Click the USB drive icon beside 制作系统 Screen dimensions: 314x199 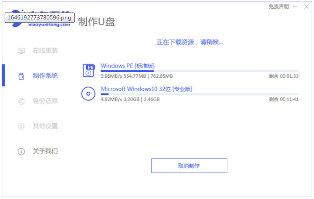pos(21,76)
